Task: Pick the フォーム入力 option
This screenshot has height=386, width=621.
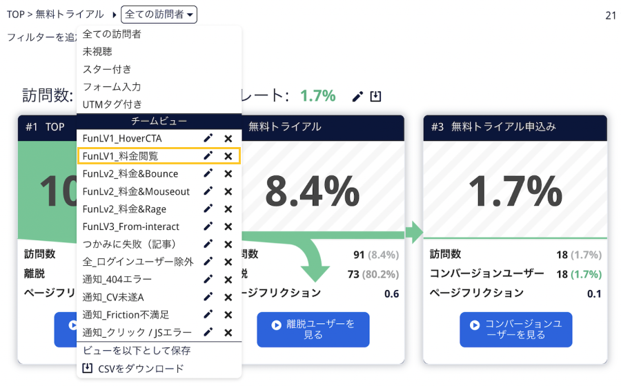Action: point(112,87)
